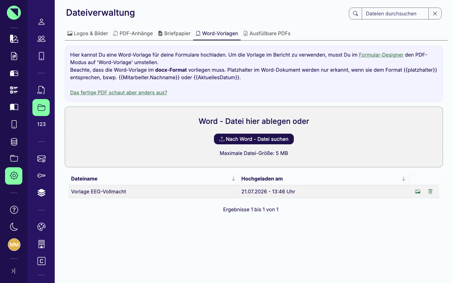Open the key icon in settings submenu
The height and width of the screenshot is (283, 453).
(x=41, y=175)
